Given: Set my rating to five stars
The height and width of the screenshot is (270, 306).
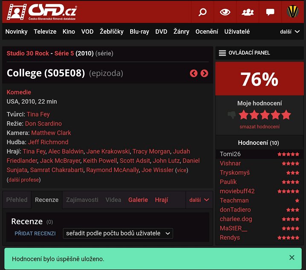Looking at the screenshot, I should coord(286,115).
